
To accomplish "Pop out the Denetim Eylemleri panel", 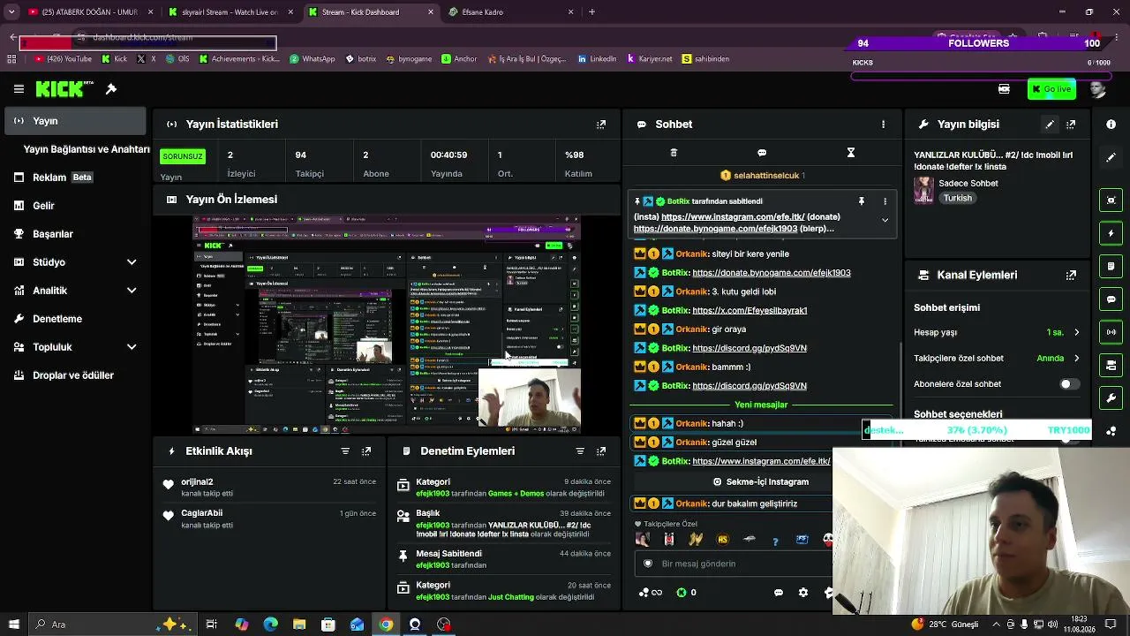I will coord(601,451).
